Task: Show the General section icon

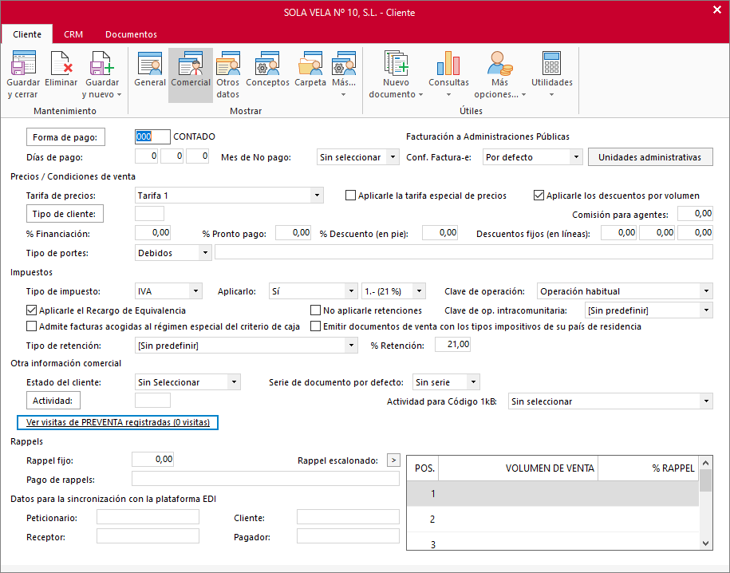Action: tap(150, 63)
